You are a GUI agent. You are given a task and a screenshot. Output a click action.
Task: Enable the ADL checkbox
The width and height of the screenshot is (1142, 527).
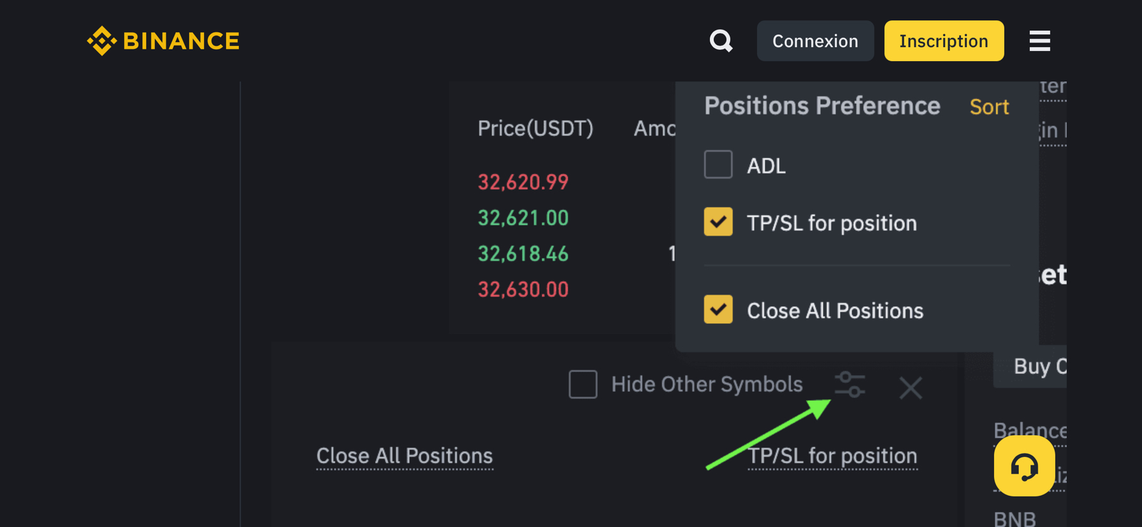point(718,165)
